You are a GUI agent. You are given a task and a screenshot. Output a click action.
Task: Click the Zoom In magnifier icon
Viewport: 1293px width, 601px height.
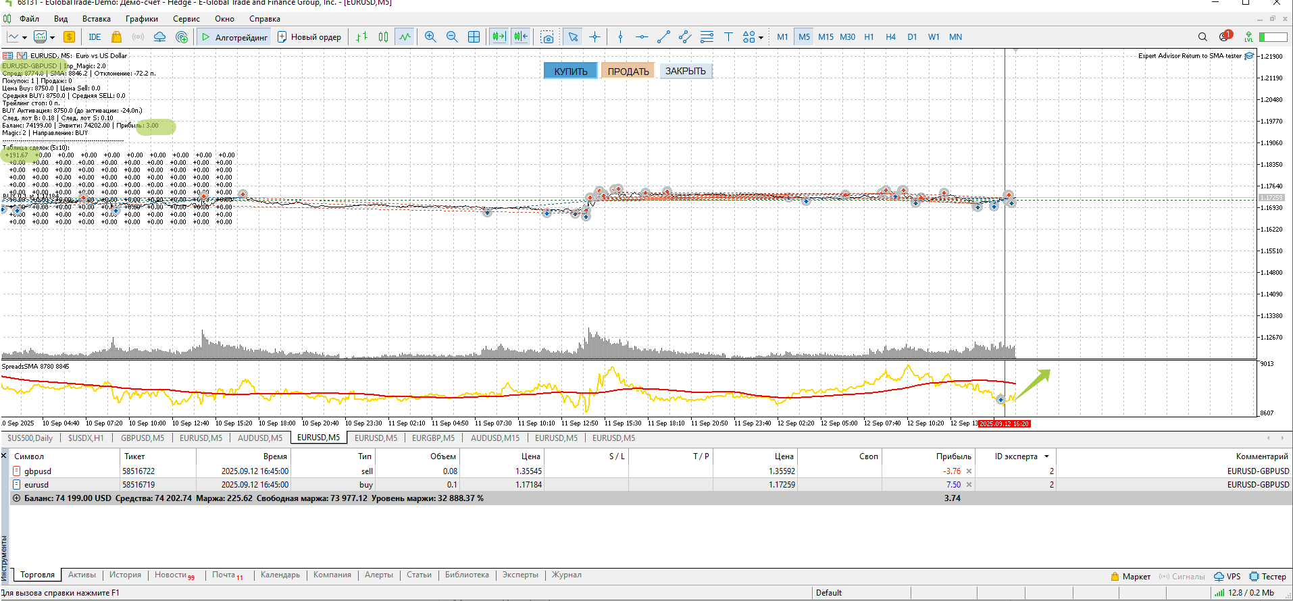[430, 37]
